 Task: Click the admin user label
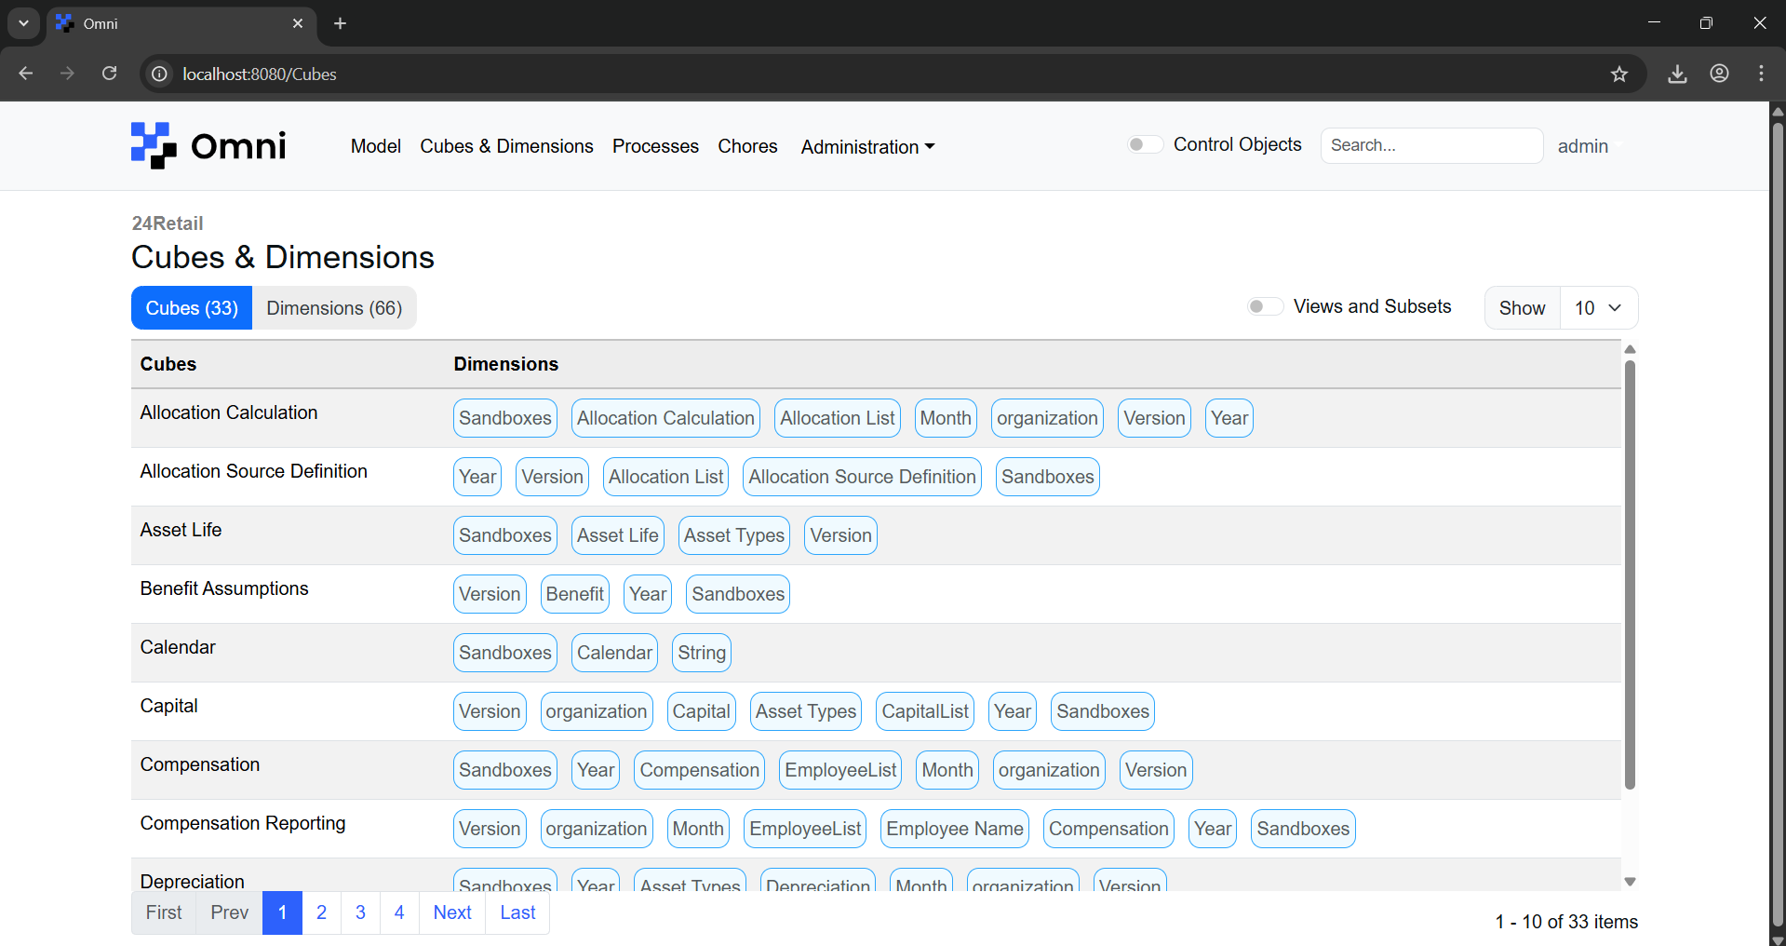pyautogui.click(x=1582, y=146)
